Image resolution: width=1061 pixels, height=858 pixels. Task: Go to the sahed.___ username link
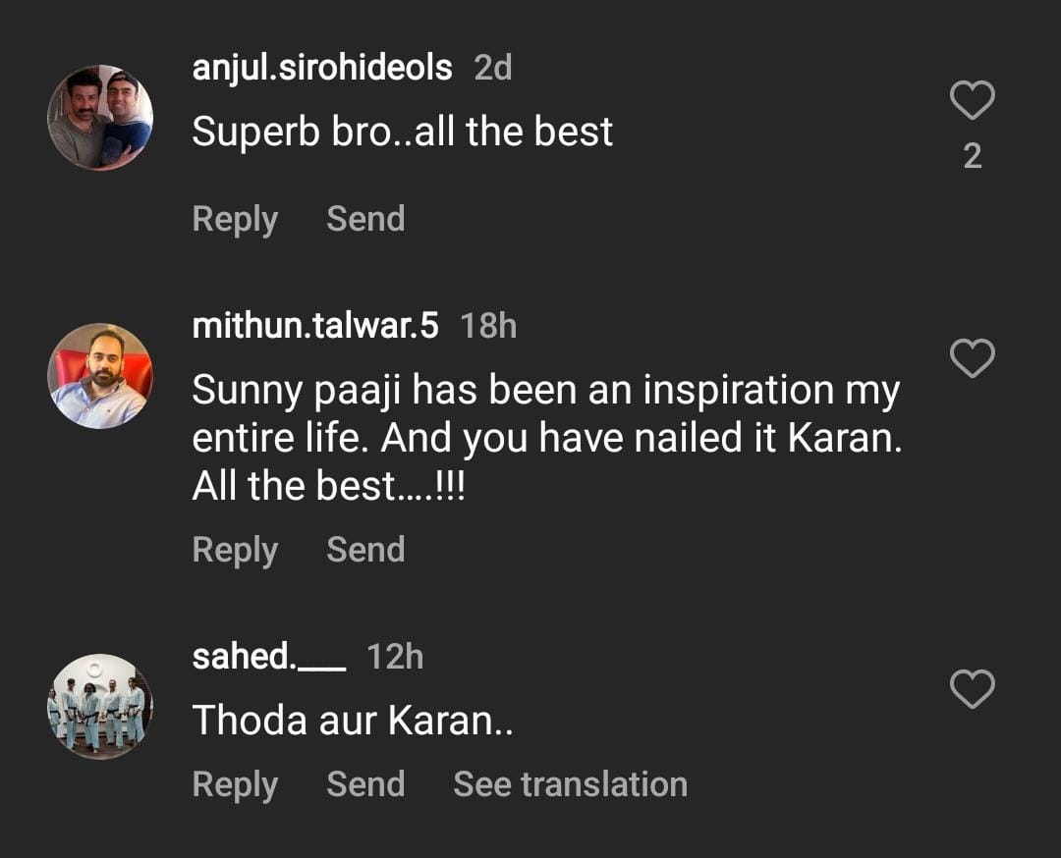click(269, 657)
